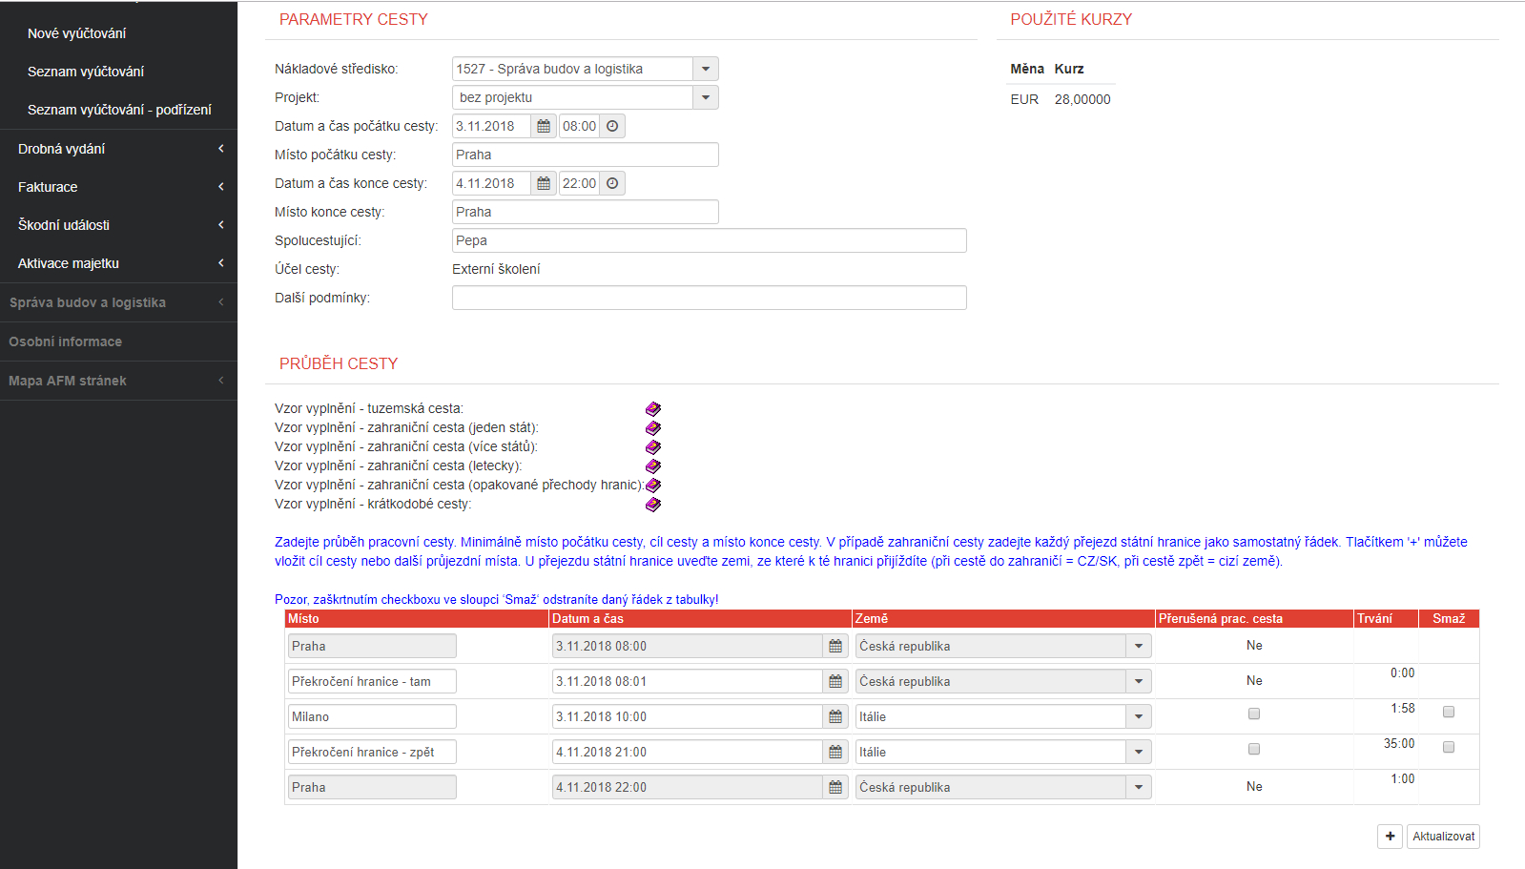
Task: Open sample icon for air travel abroad
Action: (653, 466)
